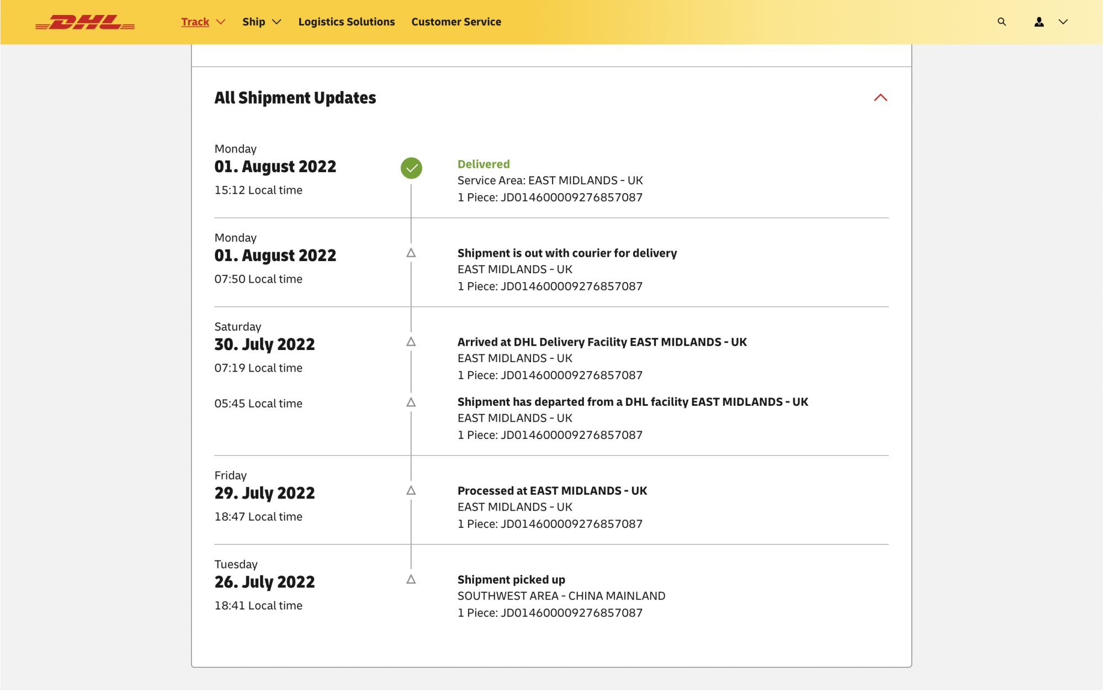
Task: Expand the Ship dropdown chevron
Action: [x=277, y=22]
